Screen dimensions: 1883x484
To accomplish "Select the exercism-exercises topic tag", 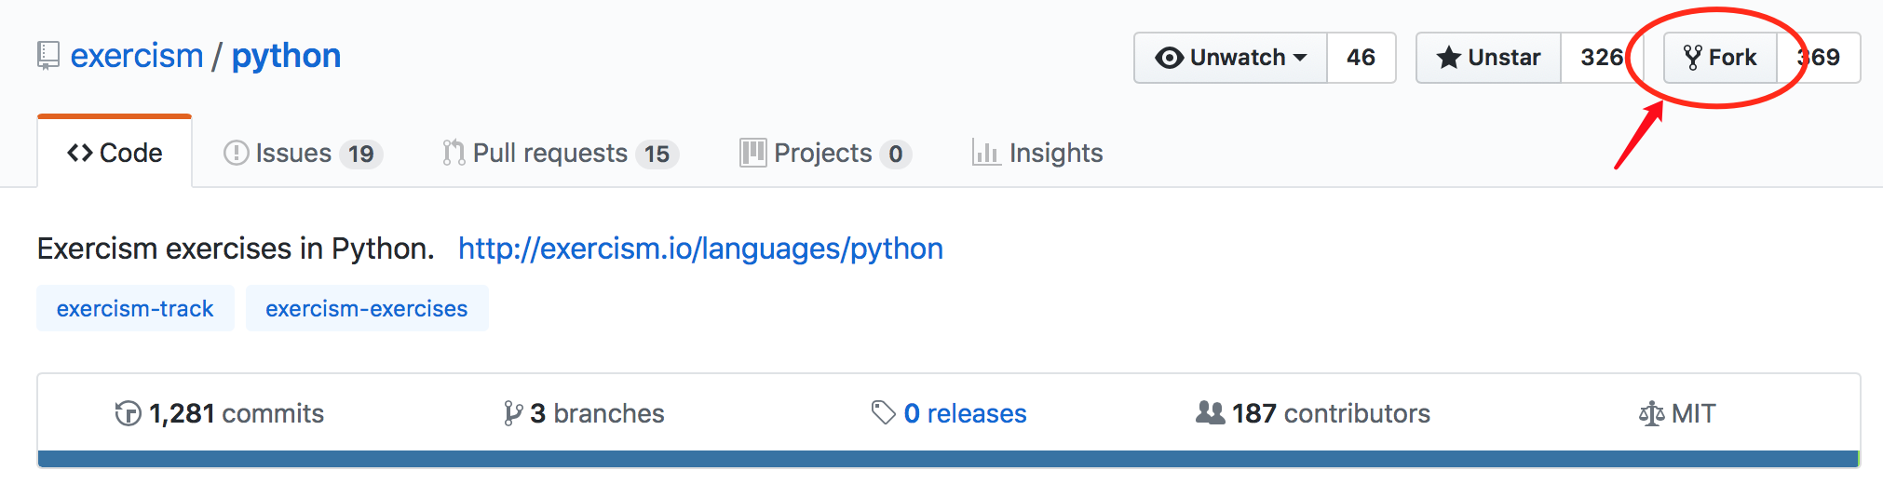I will coord(367,308).
